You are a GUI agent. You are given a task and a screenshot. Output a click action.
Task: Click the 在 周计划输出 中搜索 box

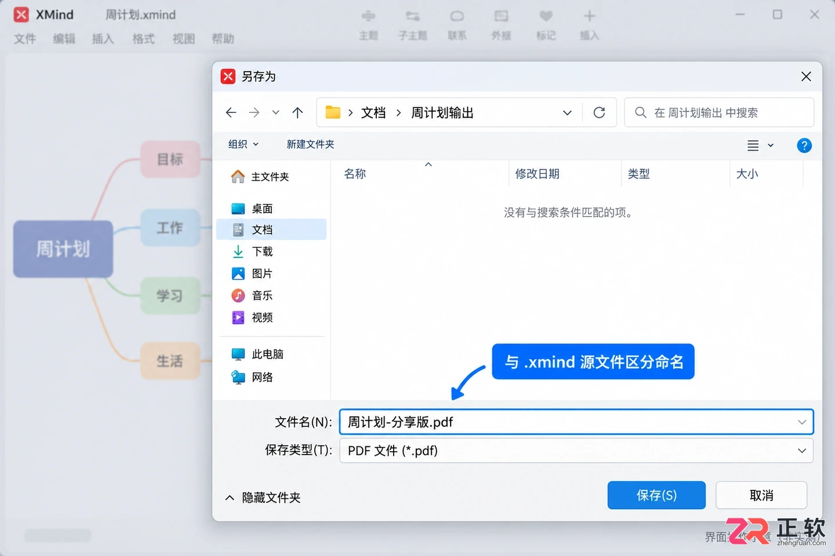pyautogui.click(x=719, y=112)
